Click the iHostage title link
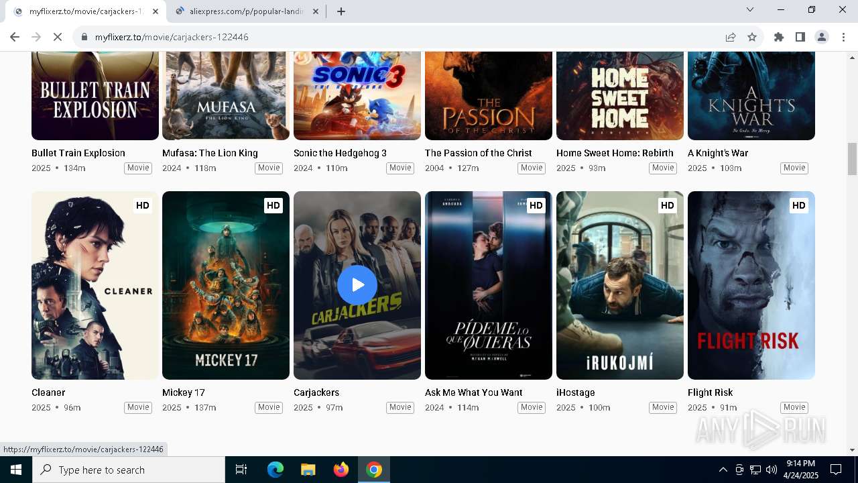The width and height of the screenshot is (858, 483). (576, 392)
